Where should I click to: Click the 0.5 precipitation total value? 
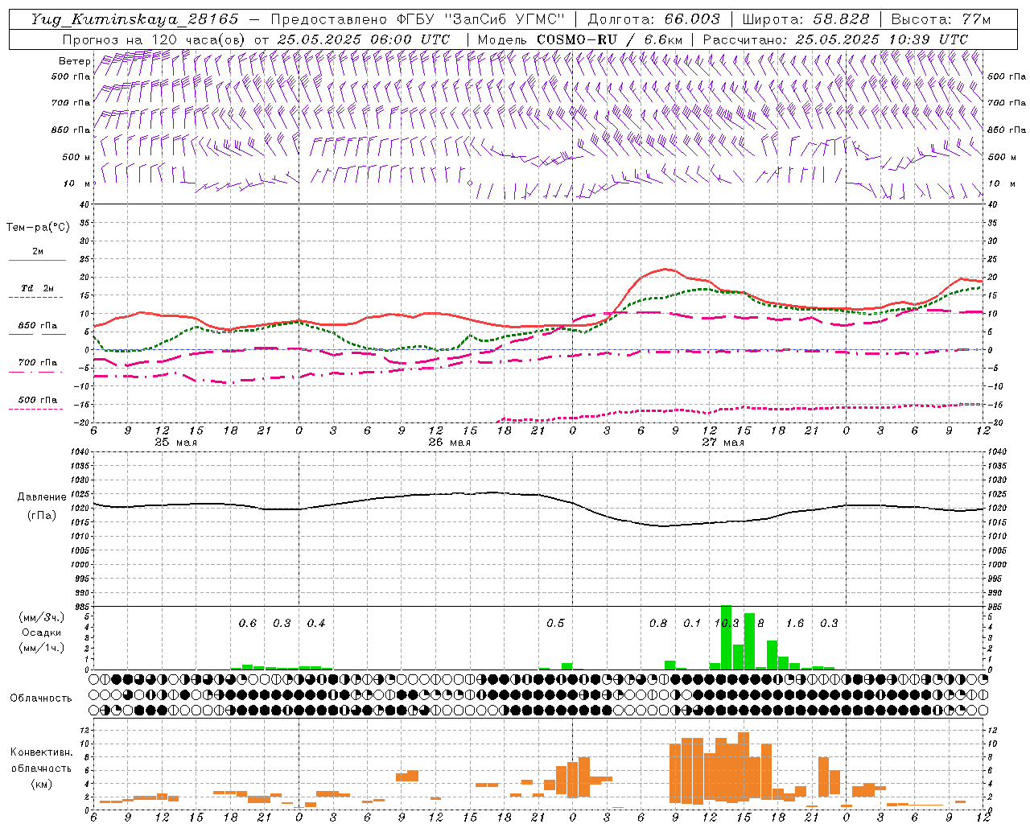click(555, 623)
